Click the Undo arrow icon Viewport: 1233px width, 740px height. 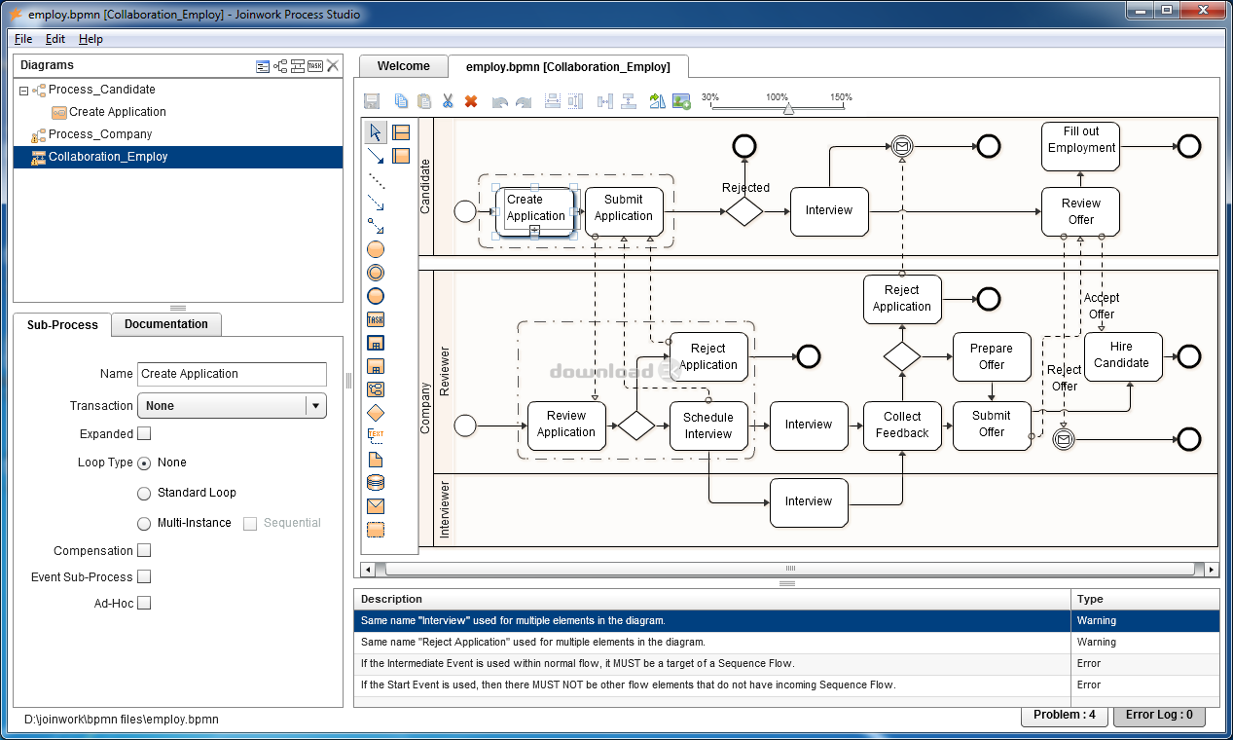tap(500, 101)
